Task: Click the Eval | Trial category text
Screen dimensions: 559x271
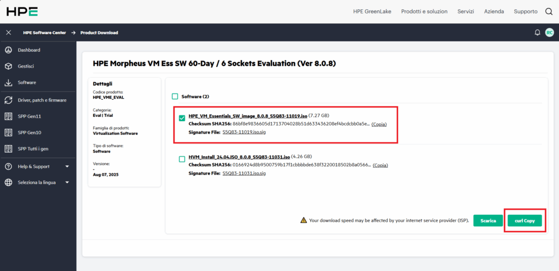Action: click(x=103, y=116)
